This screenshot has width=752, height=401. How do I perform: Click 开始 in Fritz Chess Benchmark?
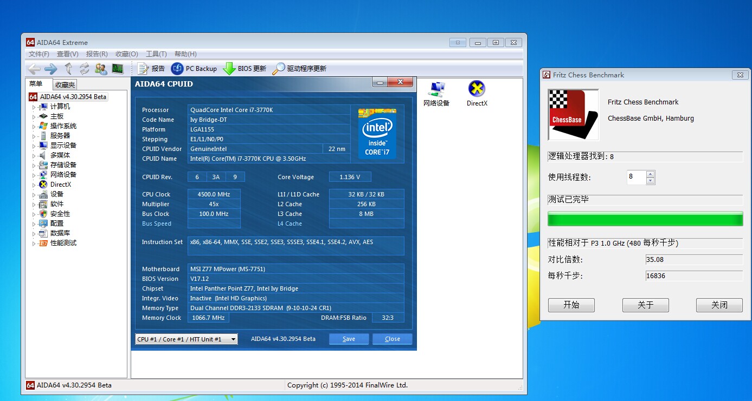click(571, 305)
